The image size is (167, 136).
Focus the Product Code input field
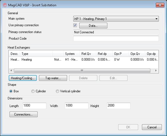coord(116,39)
